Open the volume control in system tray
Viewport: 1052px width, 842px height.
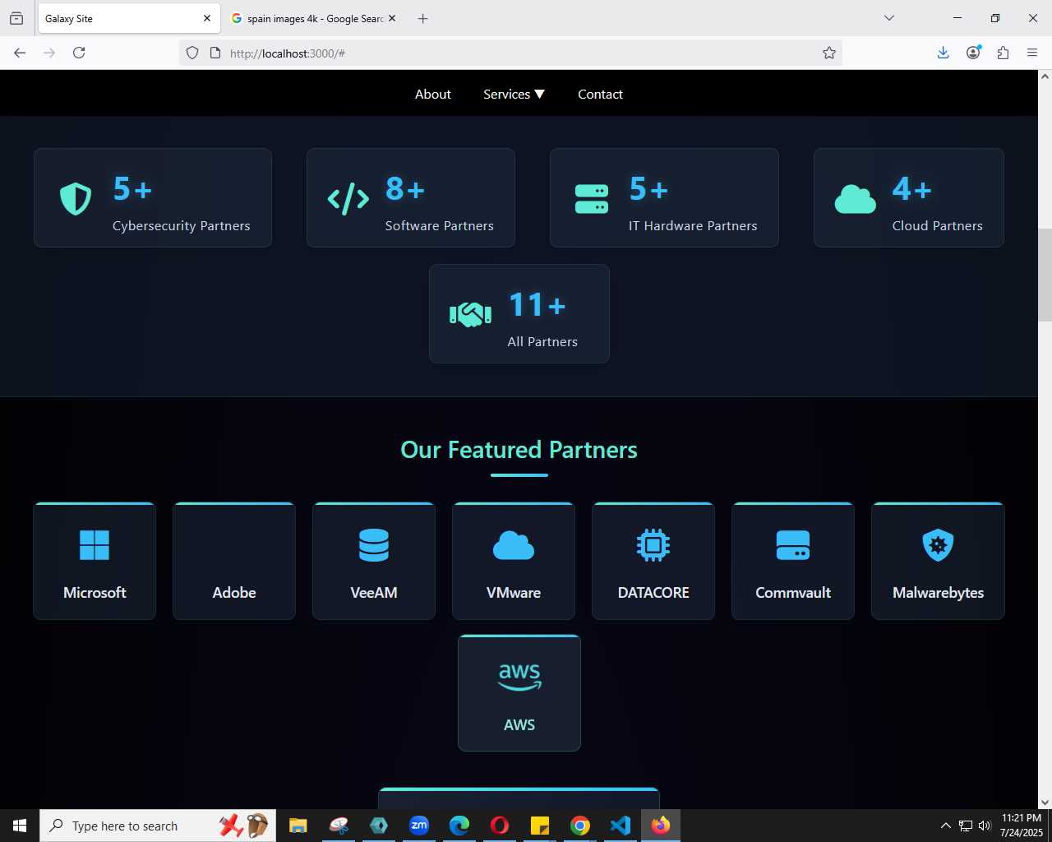tap(985, 826)
